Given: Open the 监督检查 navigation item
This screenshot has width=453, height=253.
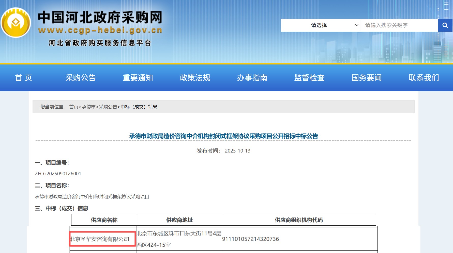Looking at the screenshot, I should [309, 78].
